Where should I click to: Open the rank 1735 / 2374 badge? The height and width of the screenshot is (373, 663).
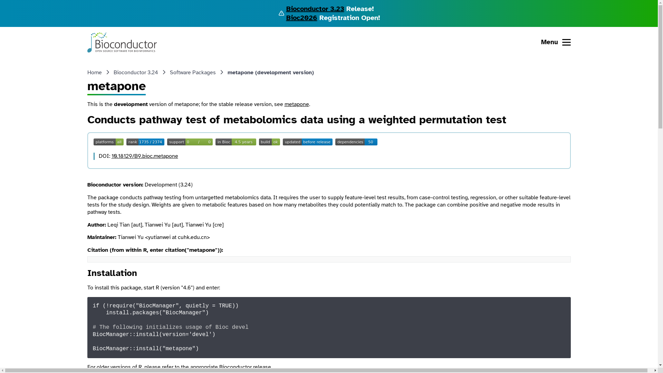tap(145, 142)
